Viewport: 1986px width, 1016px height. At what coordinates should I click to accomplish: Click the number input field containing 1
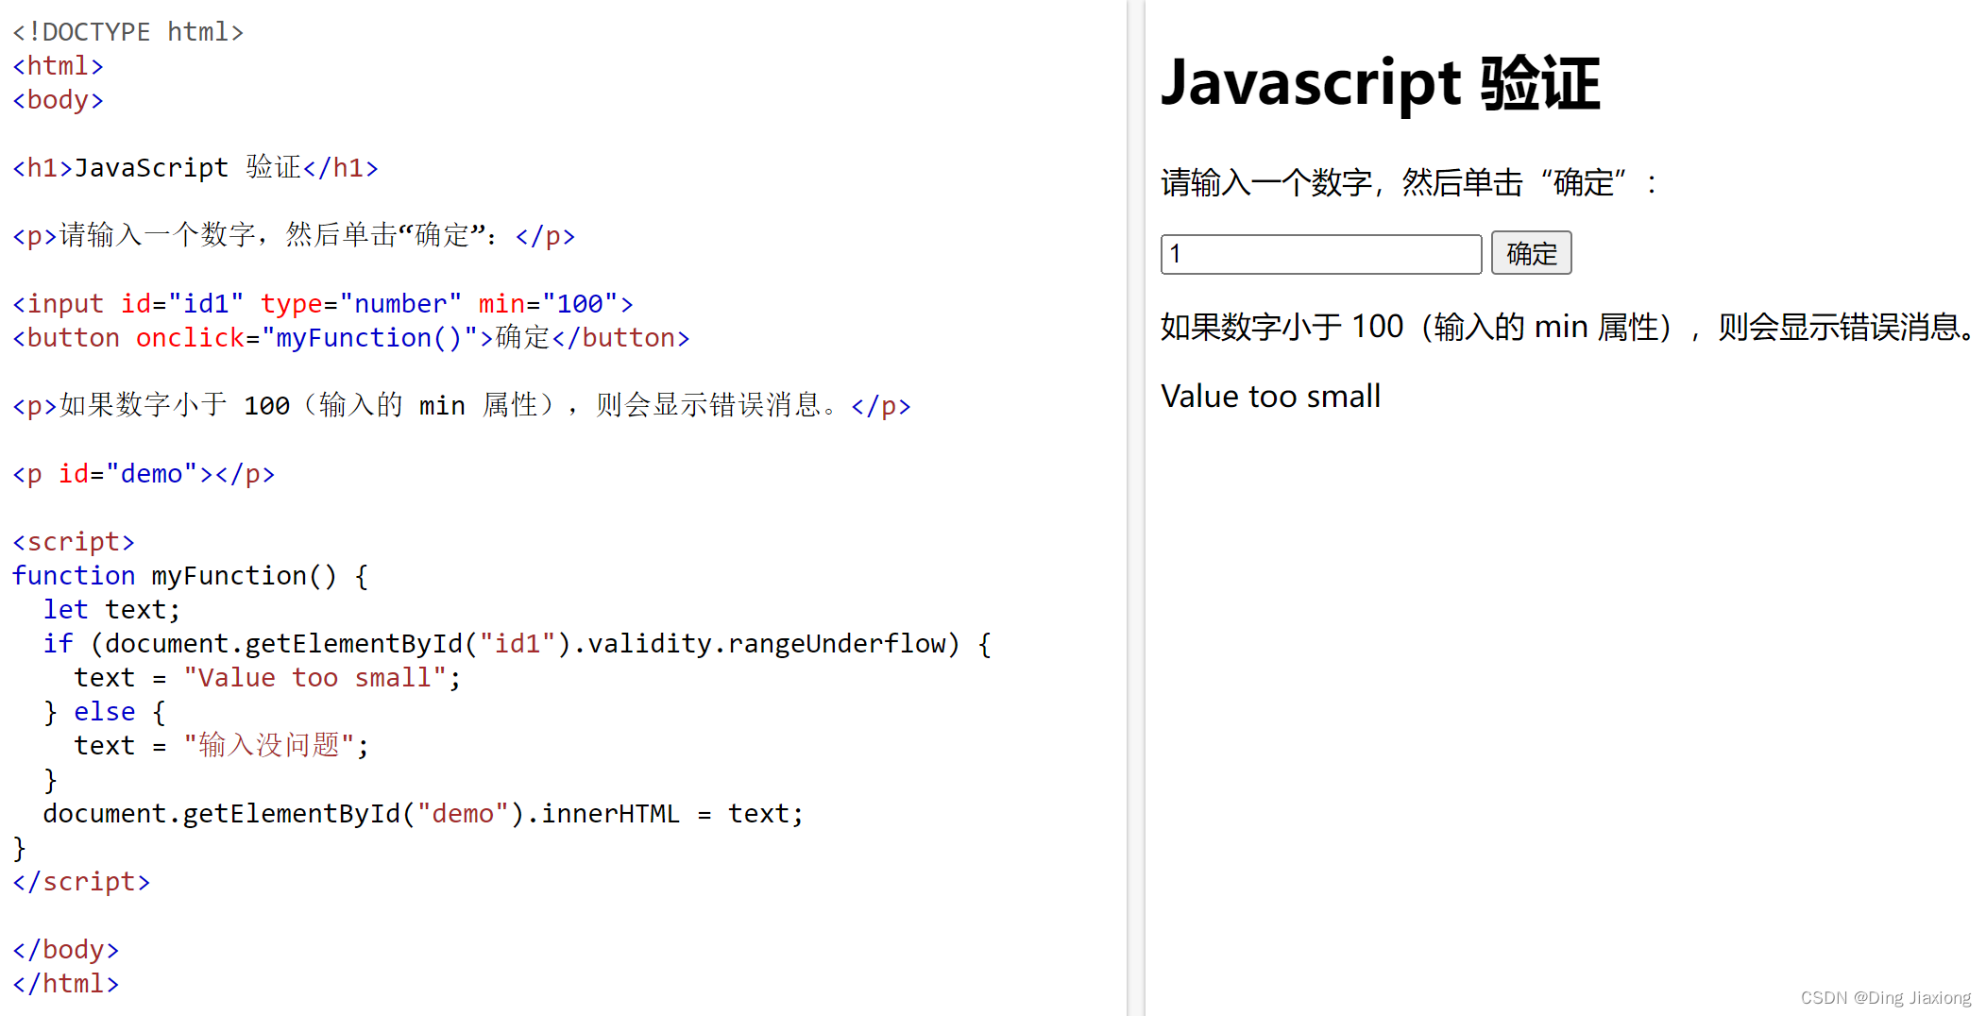tap(1320, 254)
